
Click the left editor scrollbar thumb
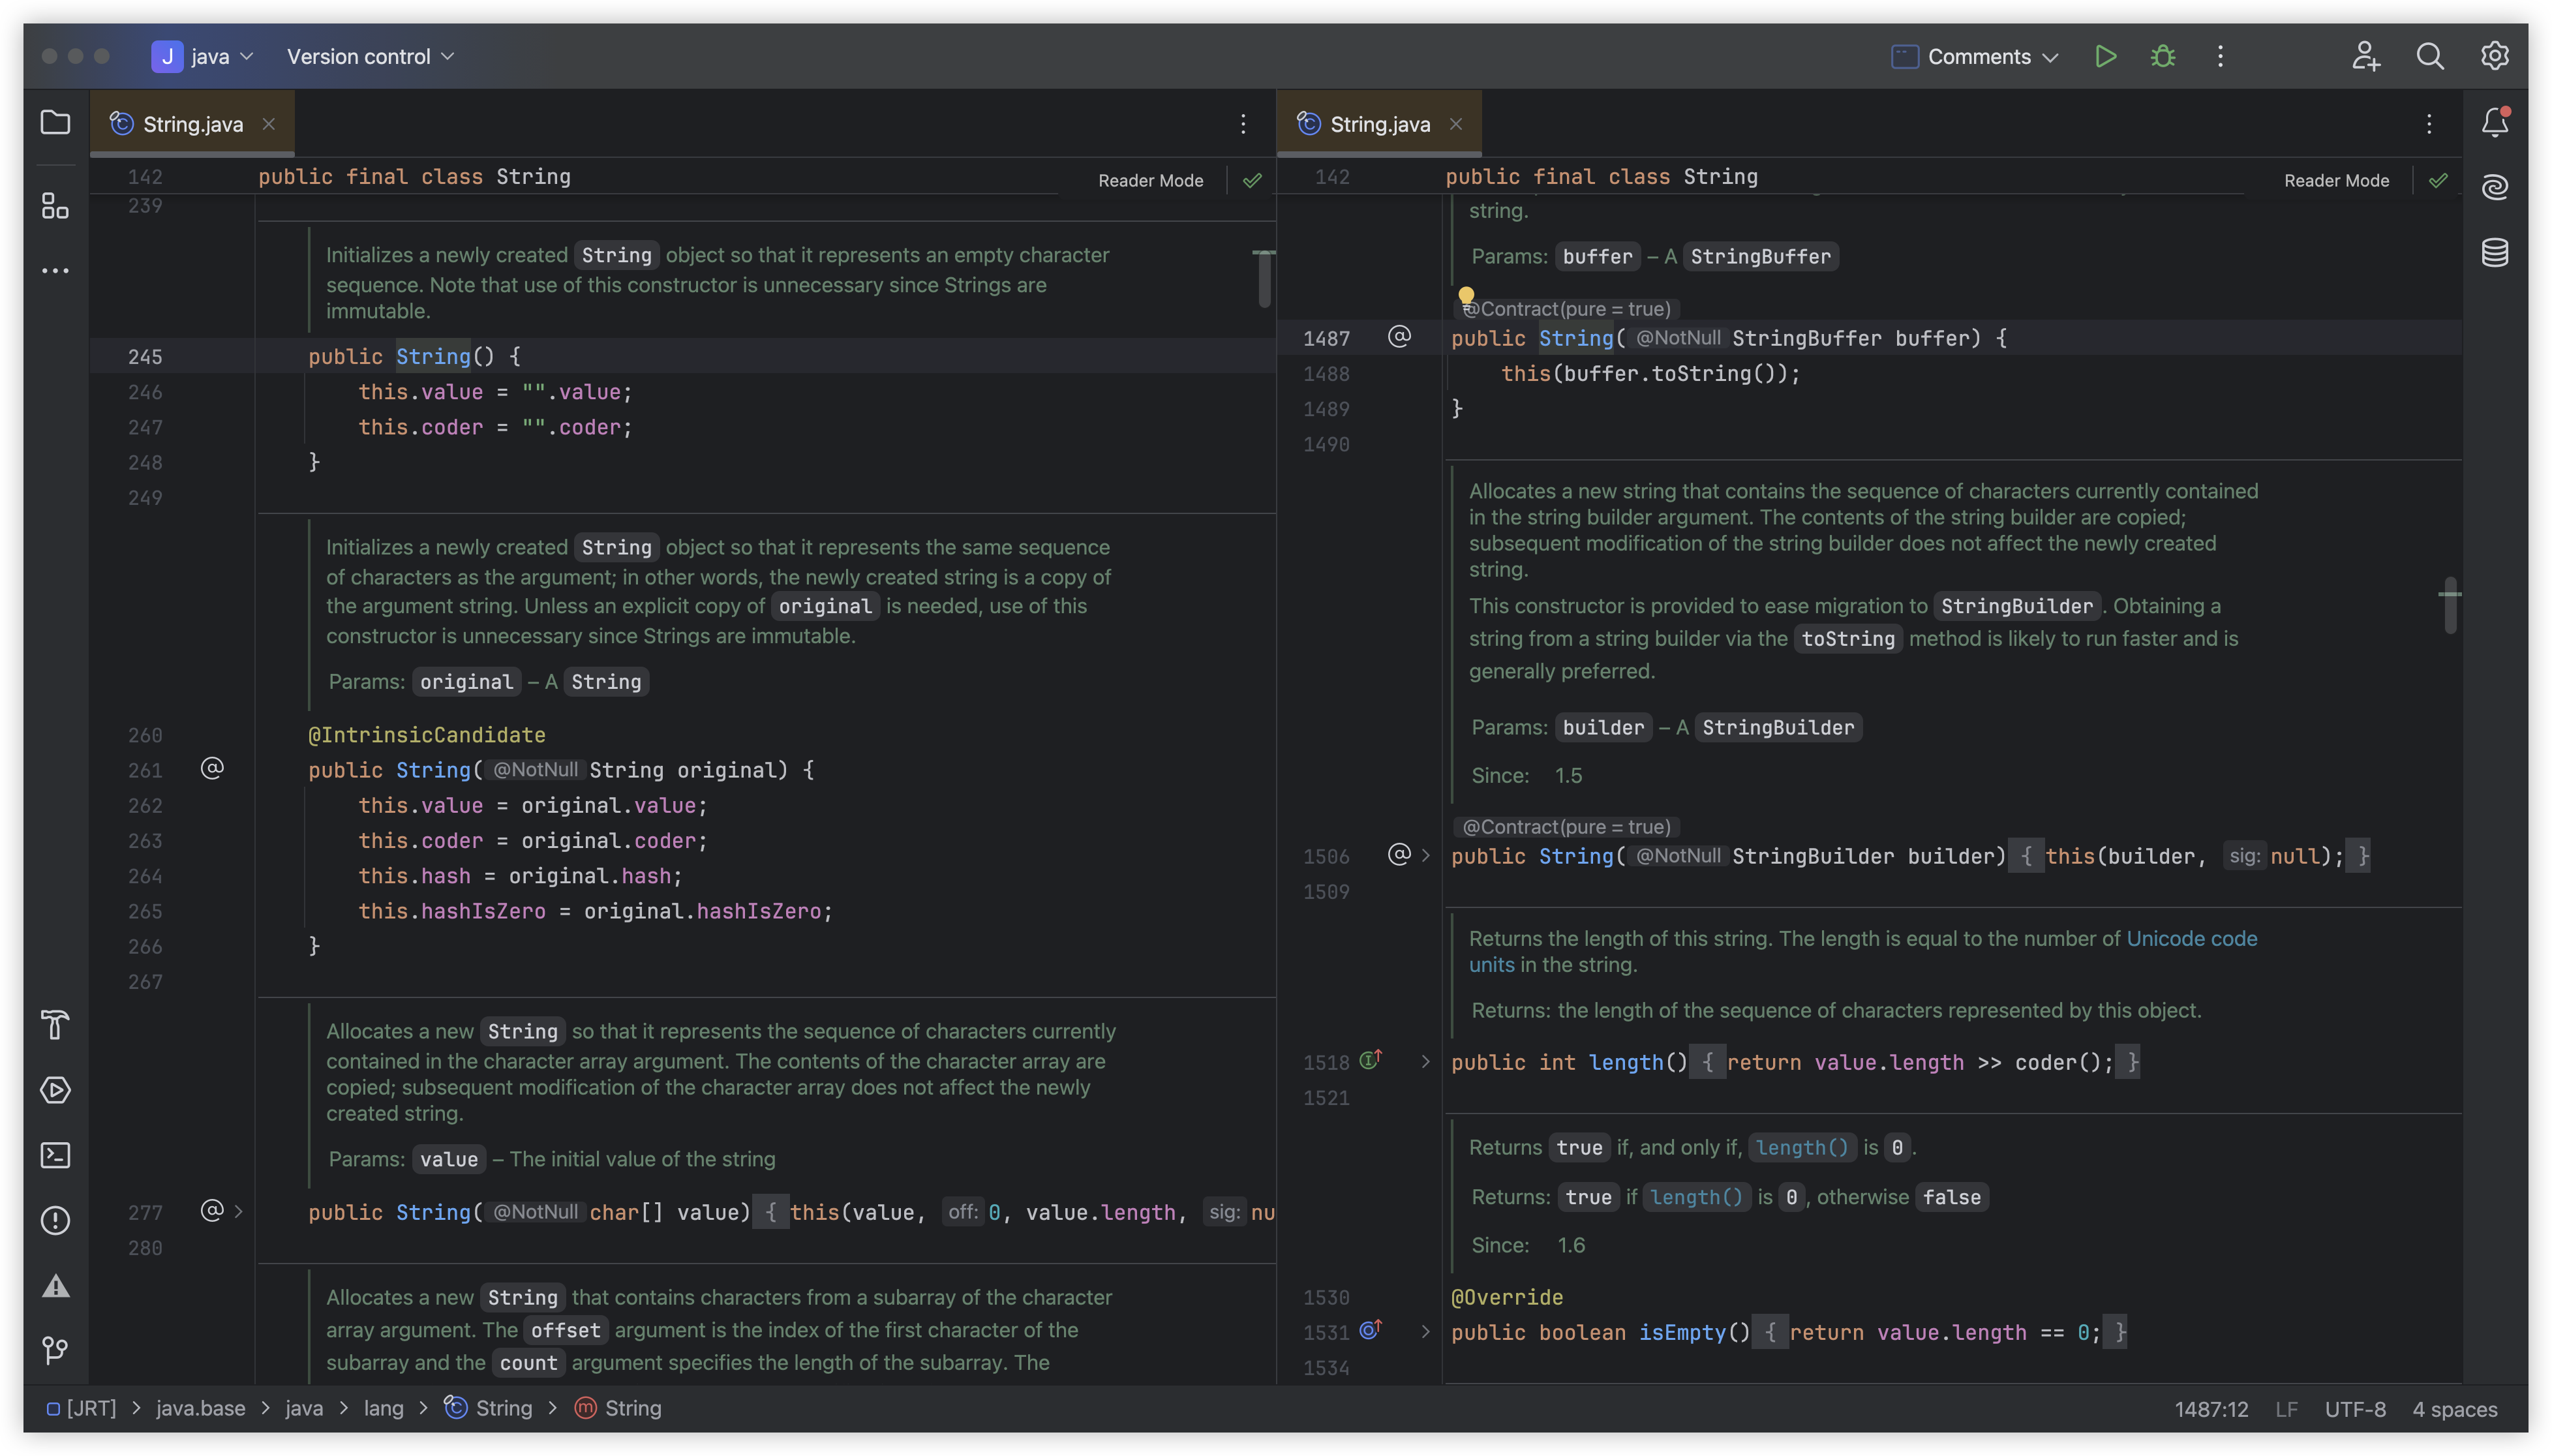pos(1264,280)
